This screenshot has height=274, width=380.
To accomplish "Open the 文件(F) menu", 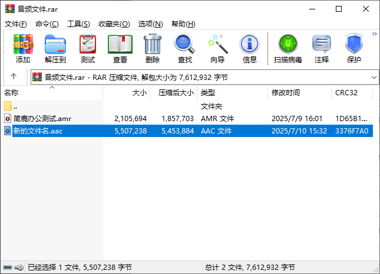I will (x=16, y=24).
